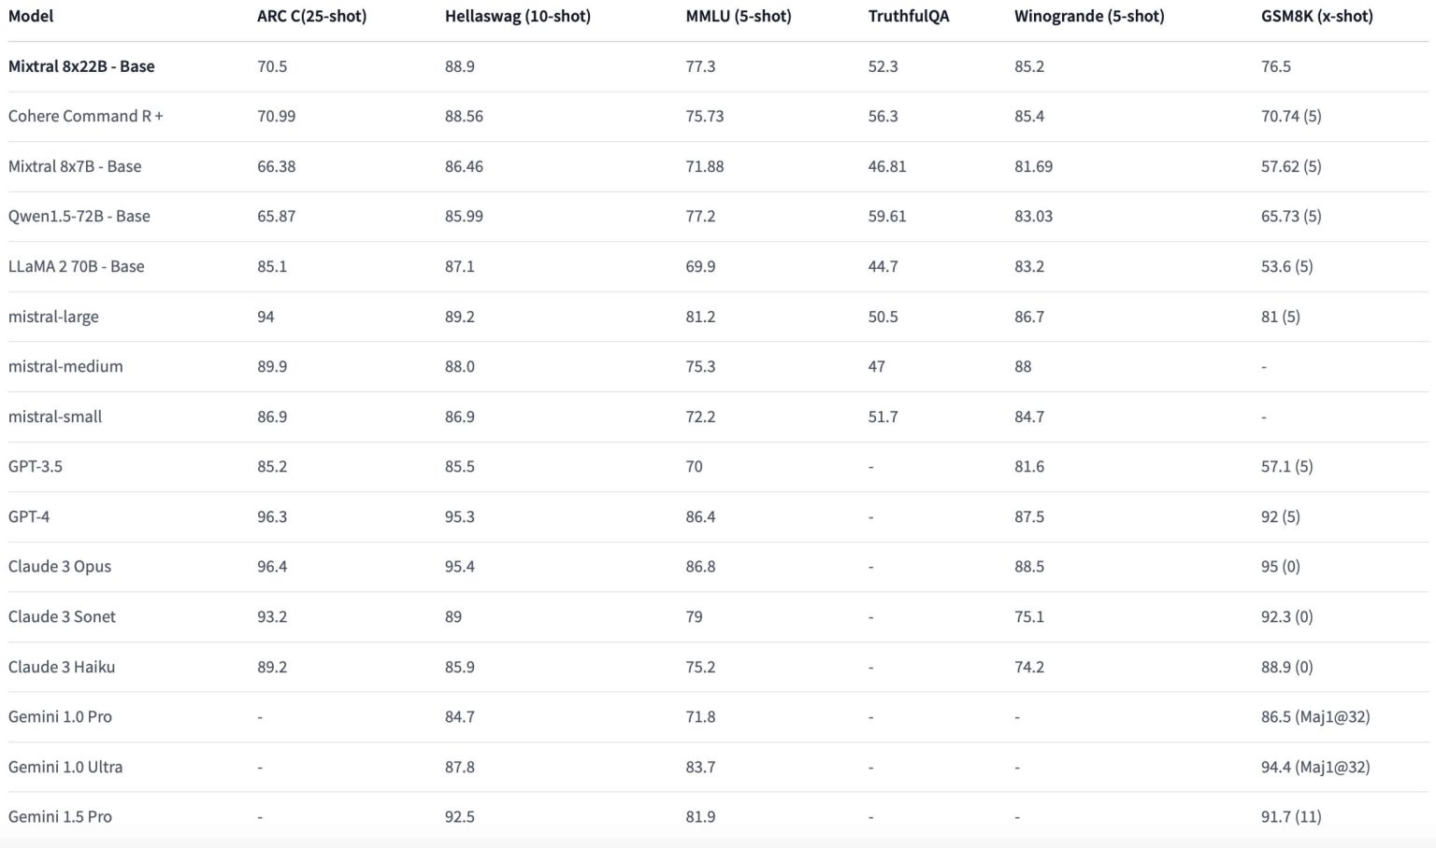Select the Gemini 1.0 Ultra row label
Viewport: 1436px width, 848px height.
pyautogui.click(x=65, y=767)
